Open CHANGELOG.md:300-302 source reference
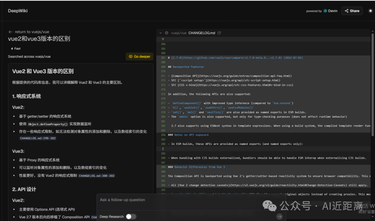The height and width of the screenshot is (221, 375). 97,176
